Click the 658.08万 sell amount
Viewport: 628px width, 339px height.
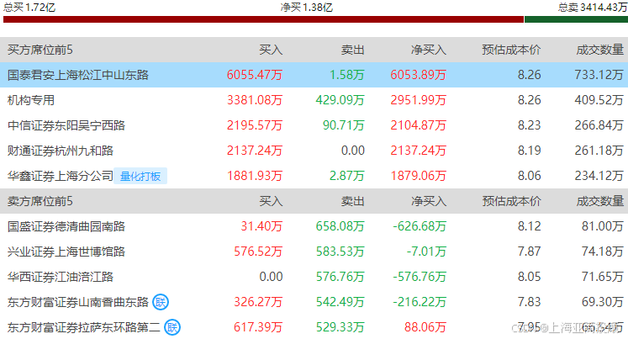coord(340,226)
